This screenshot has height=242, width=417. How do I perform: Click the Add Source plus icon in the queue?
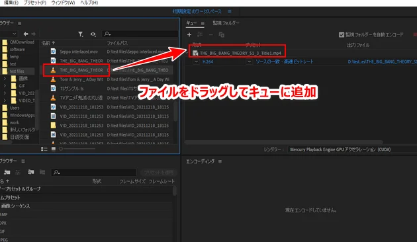[x=189, y=34]
